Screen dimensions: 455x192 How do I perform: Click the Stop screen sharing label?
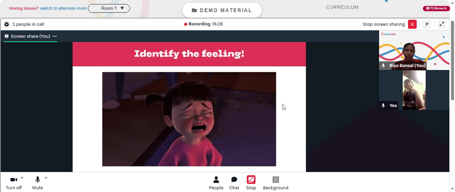tap(384, 25)
